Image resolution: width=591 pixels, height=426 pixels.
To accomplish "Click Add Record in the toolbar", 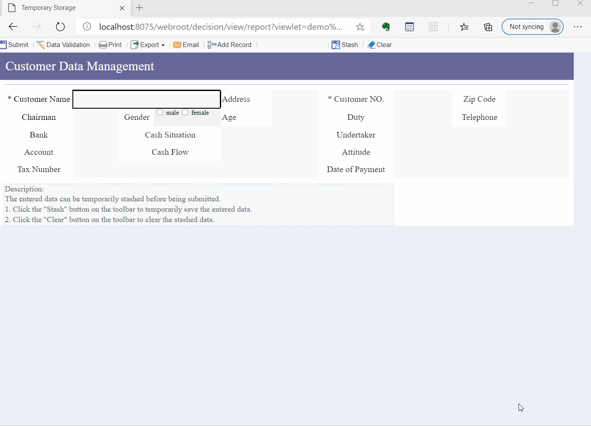I will pos(229,45).
